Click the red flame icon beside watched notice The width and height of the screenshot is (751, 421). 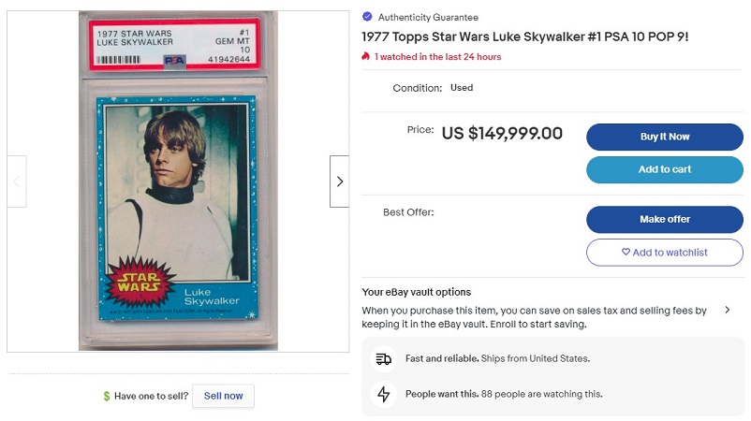tap(366, 57)
